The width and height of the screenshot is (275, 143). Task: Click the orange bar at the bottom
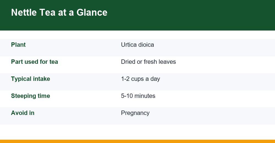pyautogui.click(x=137, y=141)
